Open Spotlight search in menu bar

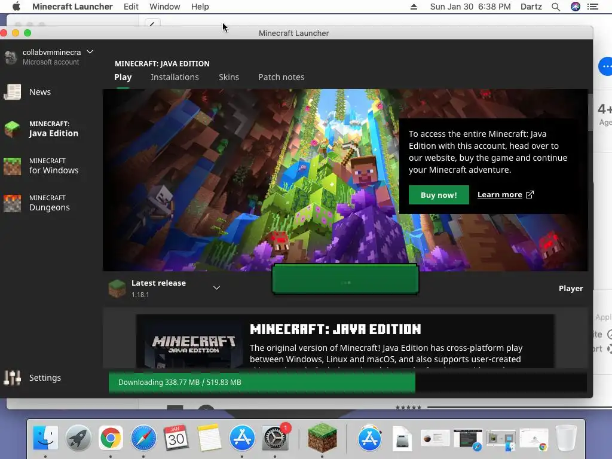pyautogui.click(x=556, y=7)
